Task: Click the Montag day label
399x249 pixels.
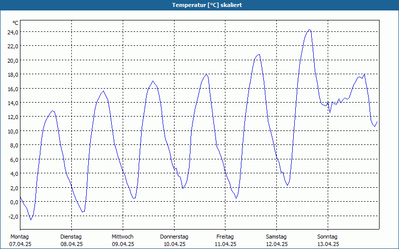Action: pos(19,237)
